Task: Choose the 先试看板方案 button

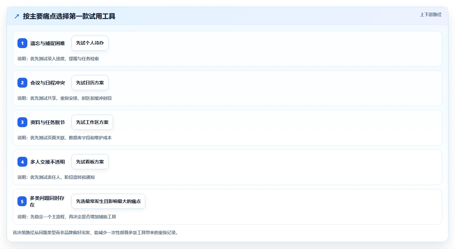Action: pos(90,162)
